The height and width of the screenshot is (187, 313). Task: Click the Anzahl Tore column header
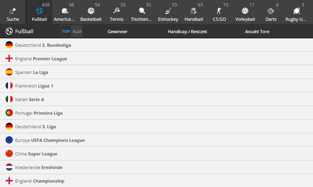pyautogui.click(x=257, y=32)
